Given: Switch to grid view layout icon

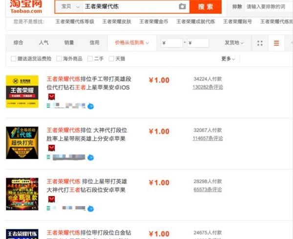Looking at the screenshot, I should pos(260,43).
